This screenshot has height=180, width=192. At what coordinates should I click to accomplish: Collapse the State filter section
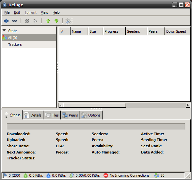point(4,30)
